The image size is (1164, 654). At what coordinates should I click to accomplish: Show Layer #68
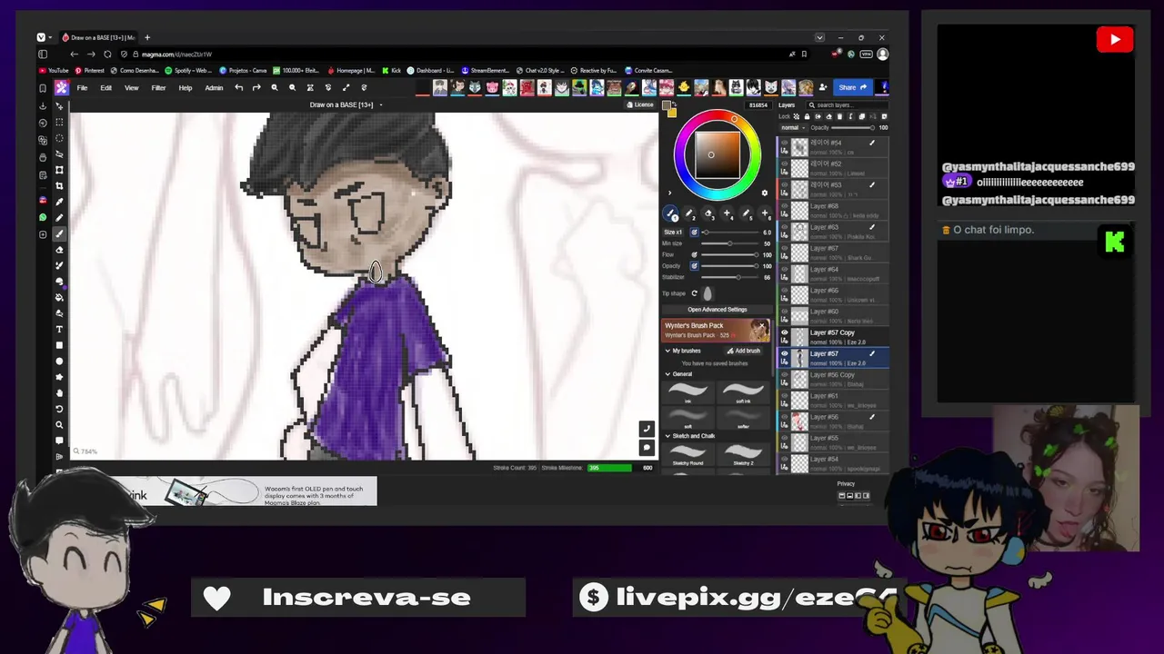(x=785, y=206)
